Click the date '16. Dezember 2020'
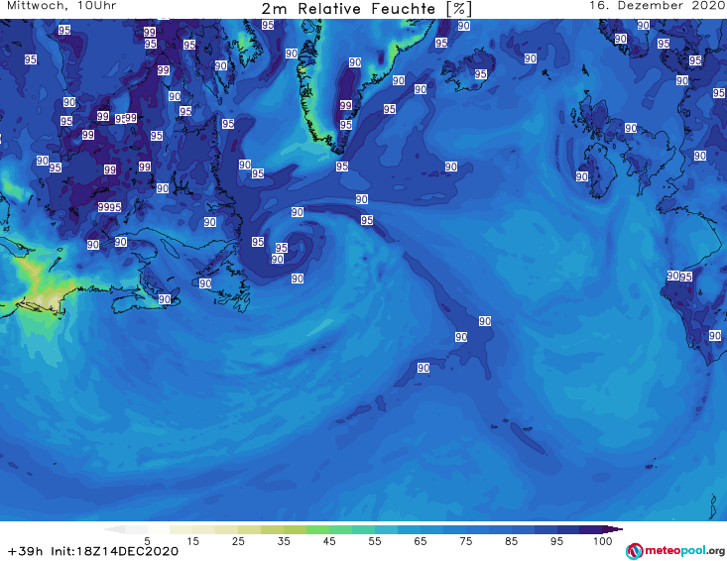This screenshot has width=727, height=561. coord(657,6)
